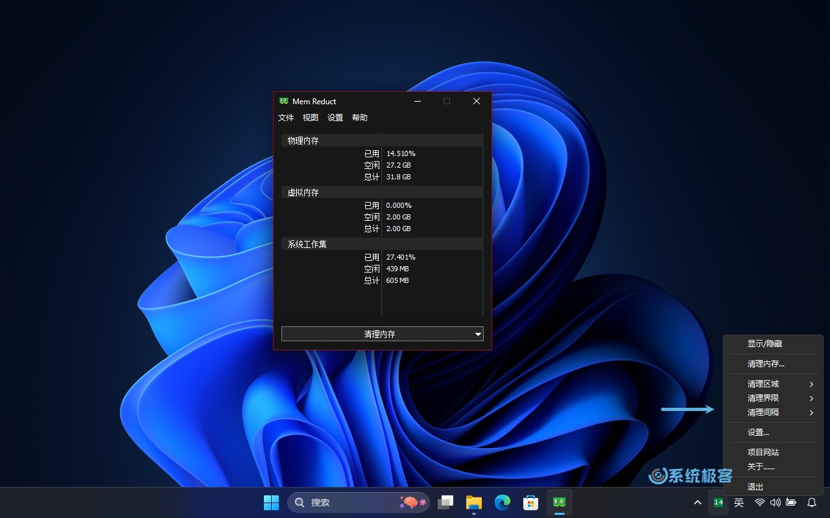Select 关于...... in tray menu
This screenshot has width=830, height=518.
774,467
